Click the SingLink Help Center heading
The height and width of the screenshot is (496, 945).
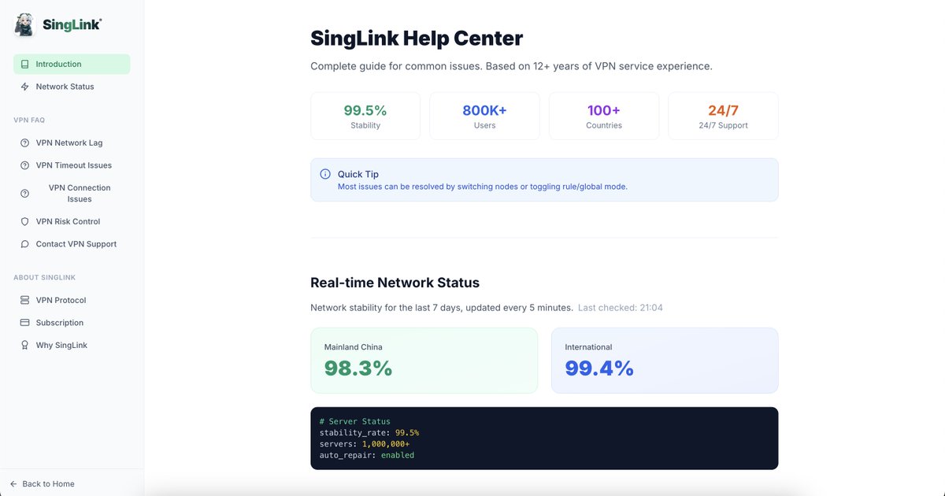[417, 38]
